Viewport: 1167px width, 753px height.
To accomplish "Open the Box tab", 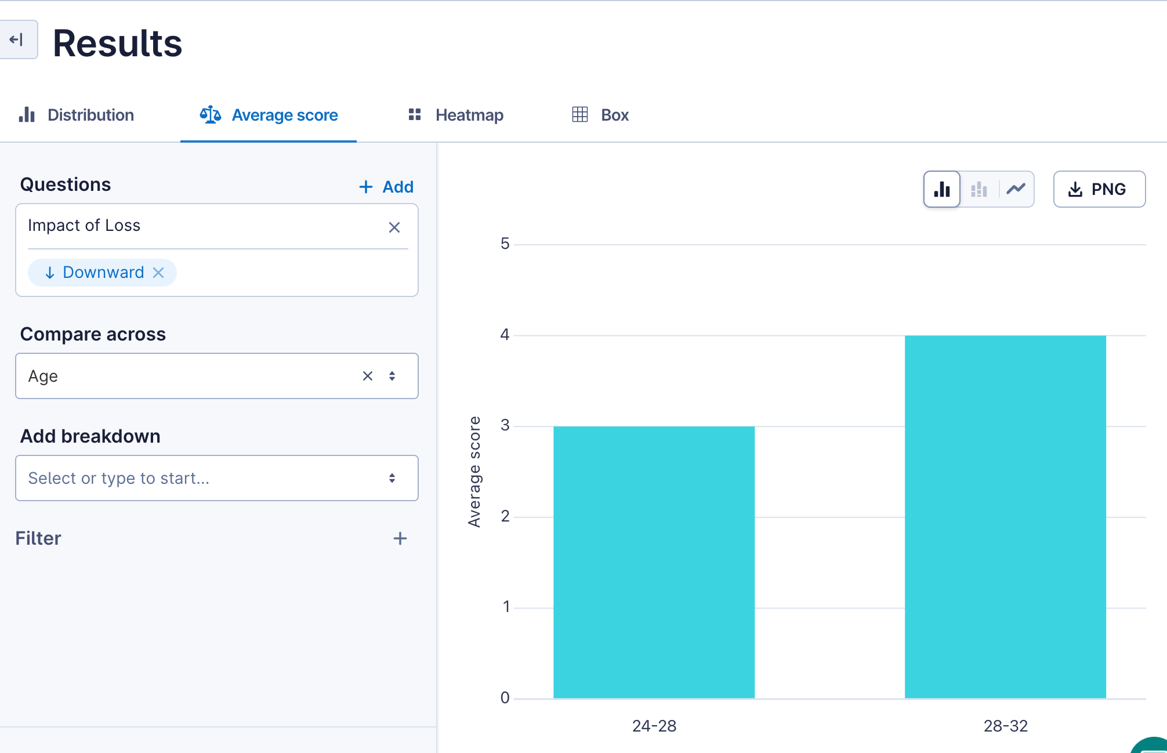I will (600, 115).
